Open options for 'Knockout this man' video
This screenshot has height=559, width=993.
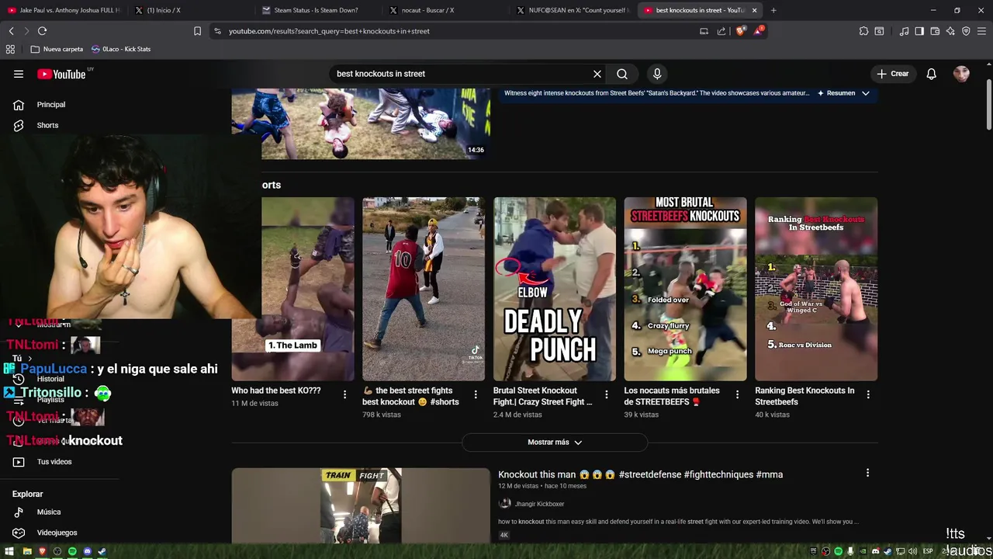coord(867,473)
